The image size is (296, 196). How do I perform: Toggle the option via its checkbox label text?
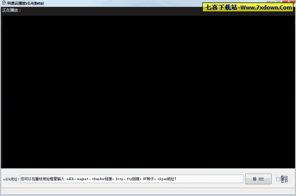pyautogui.click(x=284, y=179)
